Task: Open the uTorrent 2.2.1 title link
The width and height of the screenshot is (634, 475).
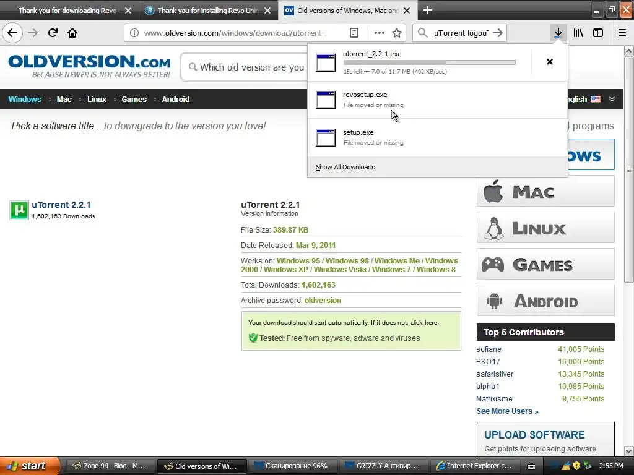Action: click(61, 205)
